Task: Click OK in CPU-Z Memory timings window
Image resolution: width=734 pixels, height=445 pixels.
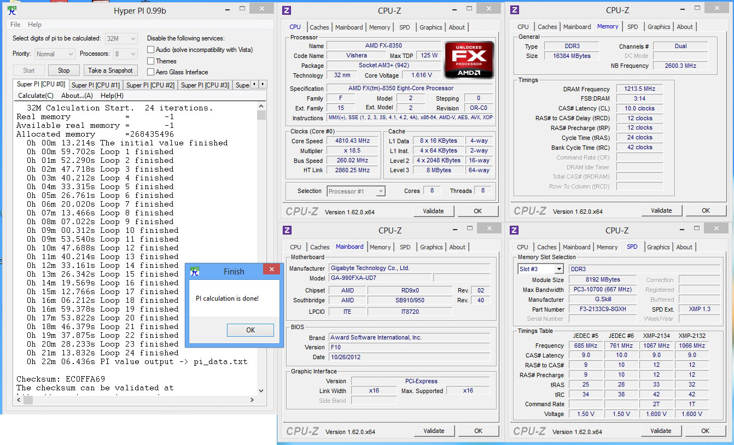Action: click(706, 210)
